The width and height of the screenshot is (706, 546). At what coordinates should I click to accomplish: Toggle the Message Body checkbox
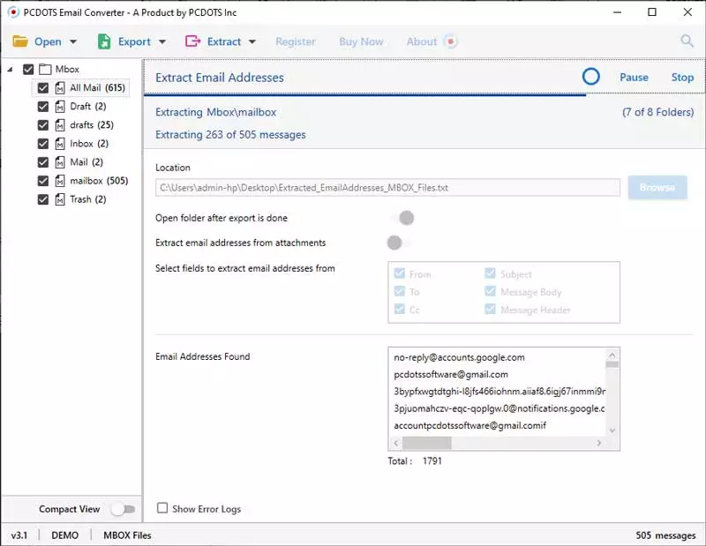tap(490, 291)
